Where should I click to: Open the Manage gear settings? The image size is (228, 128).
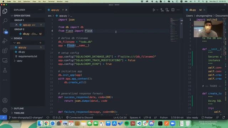coord(5,110)
